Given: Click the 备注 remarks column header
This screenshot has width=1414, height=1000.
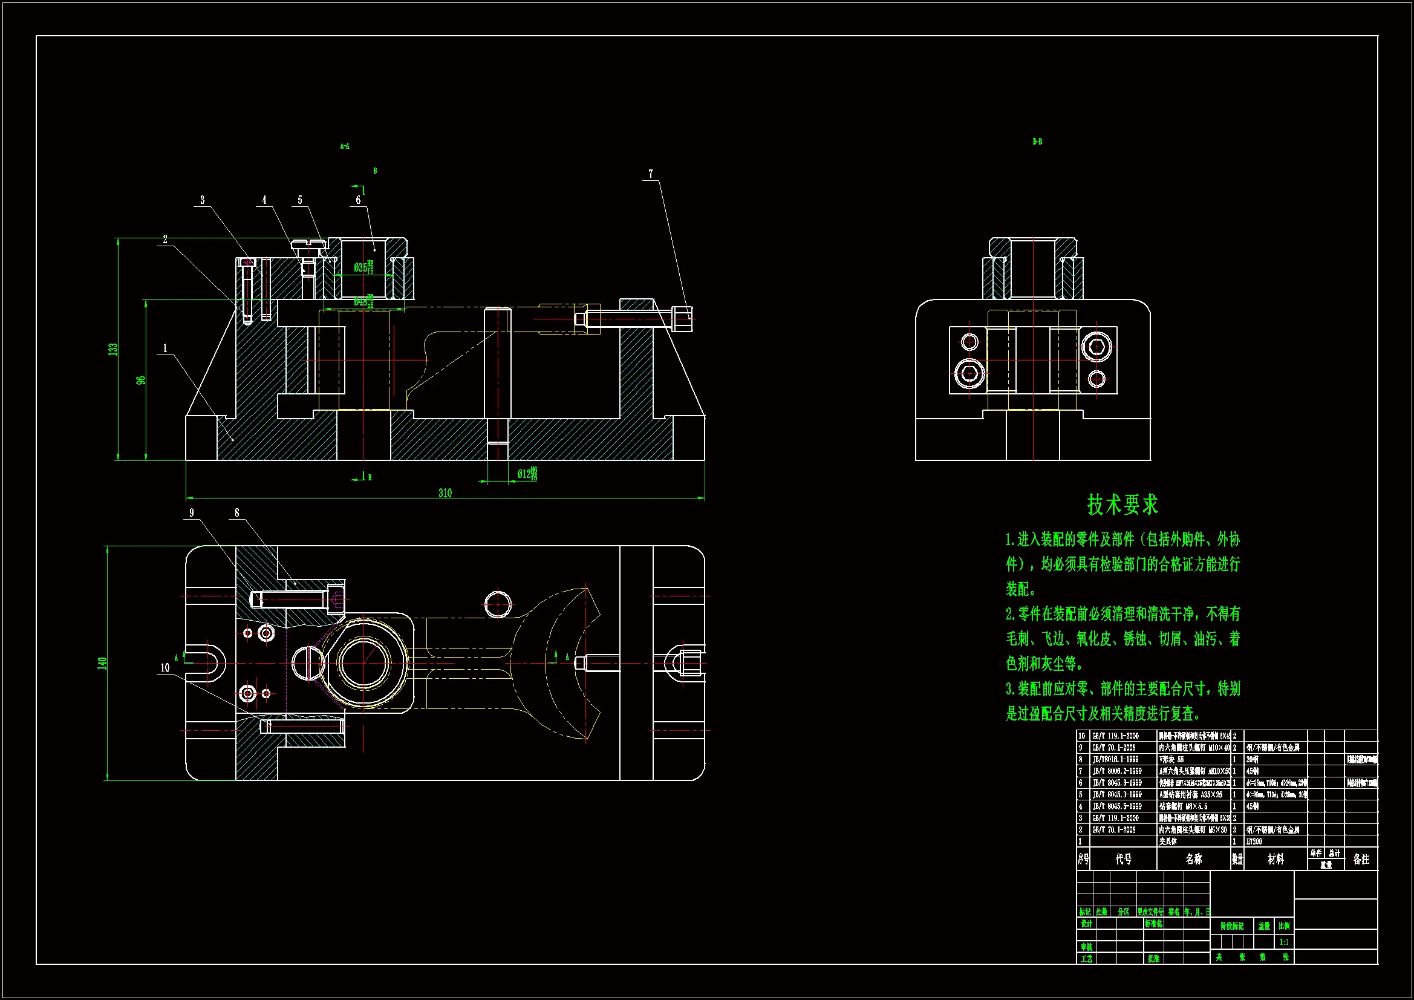Looking at the screenshot, I should click(x=1361, y=859).
